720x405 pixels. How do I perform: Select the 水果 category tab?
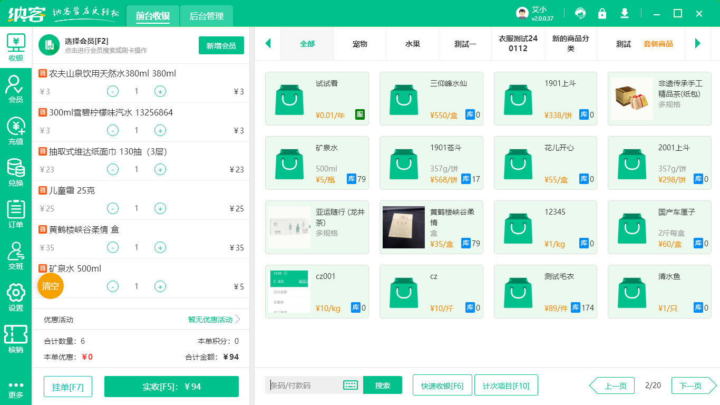412,44
